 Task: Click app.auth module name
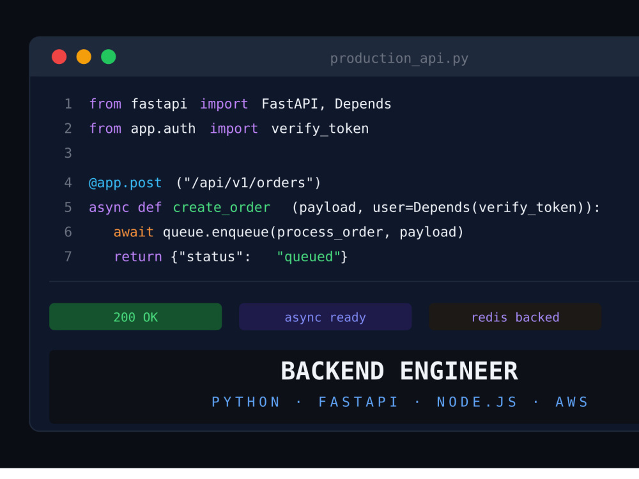(163, 129)
